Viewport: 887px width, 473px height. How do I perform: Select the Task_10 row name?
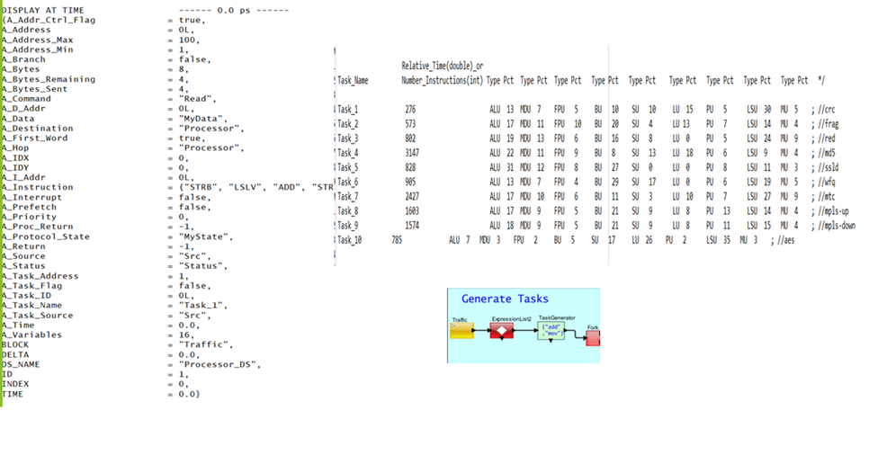[x=350, y=240]
